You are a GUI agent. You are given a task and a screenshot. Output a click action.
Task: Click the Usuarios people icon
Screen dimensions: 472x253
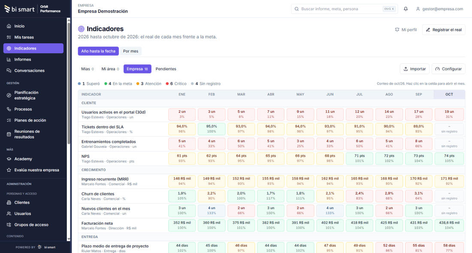[9, 214]
